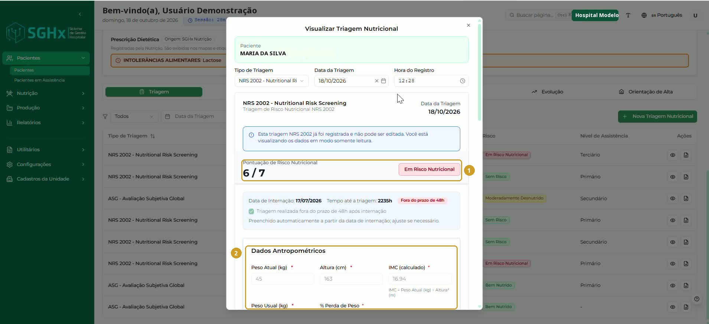Clear the Data da Triagem date field
The image size is (709, 324).
[x=377, y=81]
